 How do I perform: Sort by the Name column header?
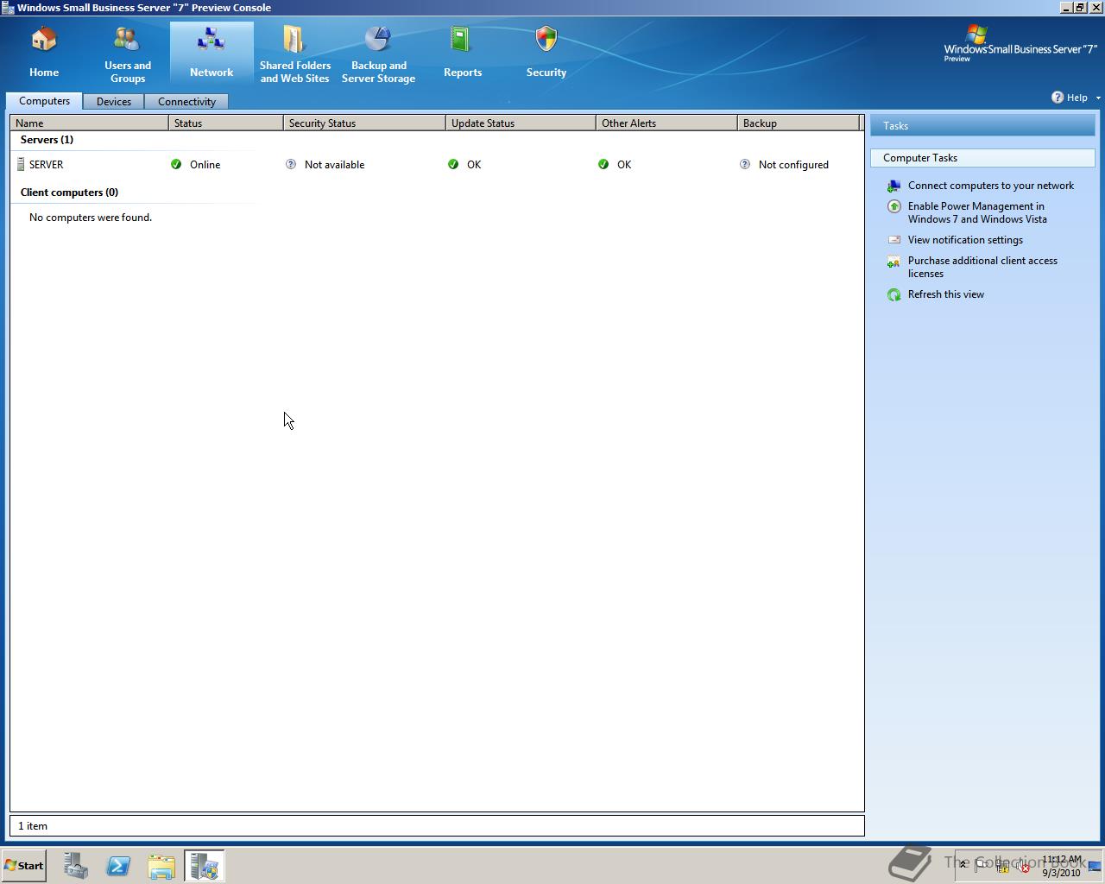coord(90,123)
